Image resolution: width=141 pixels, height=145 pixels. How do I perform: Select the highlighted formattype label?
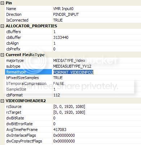(x=16, y=72)
